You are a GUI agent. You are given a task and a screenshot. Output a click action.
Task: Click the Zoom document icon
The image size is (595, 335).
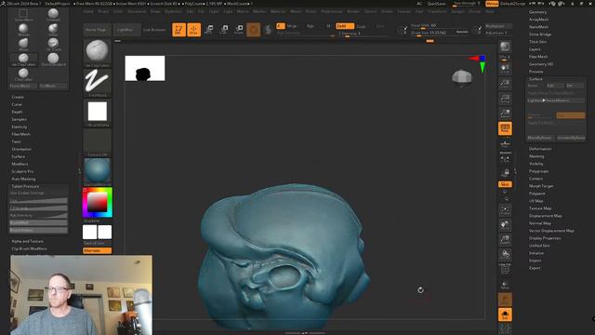pos(505,84)
